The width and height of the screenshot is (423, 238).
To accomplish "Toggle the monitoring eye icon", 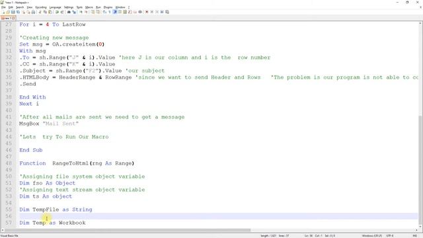I will tap(140, 12).
